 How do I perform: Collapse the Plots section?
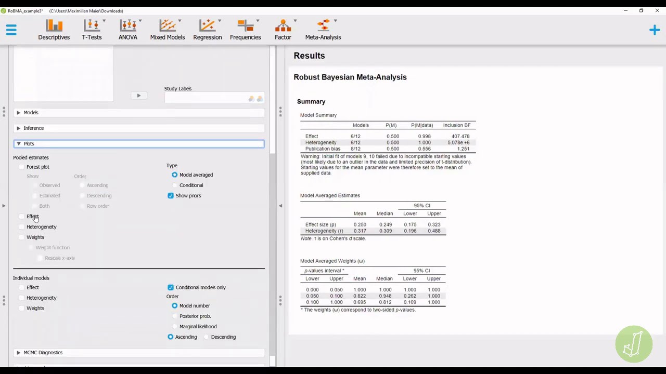coord(139,143)
